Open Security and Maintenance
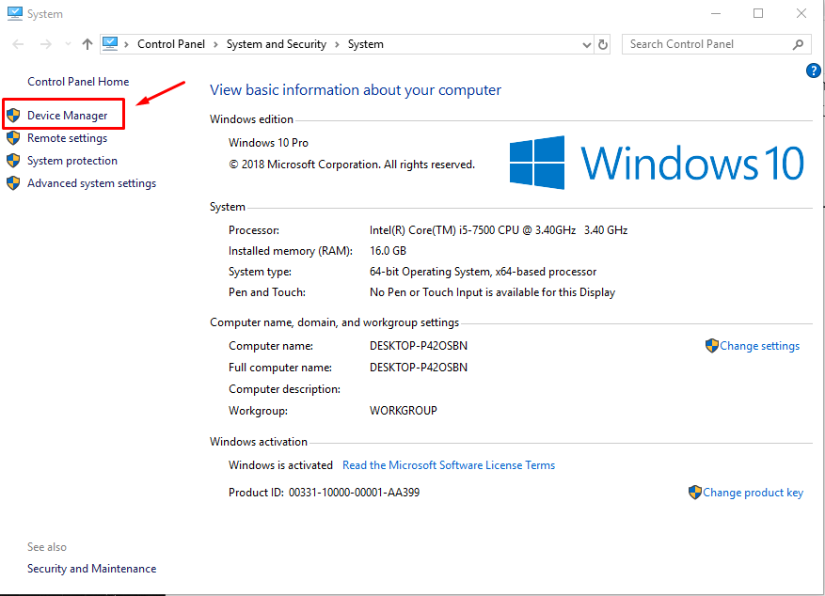Image resolution: width=825 pixels, height=596 pixels. [x=92, y=569]
